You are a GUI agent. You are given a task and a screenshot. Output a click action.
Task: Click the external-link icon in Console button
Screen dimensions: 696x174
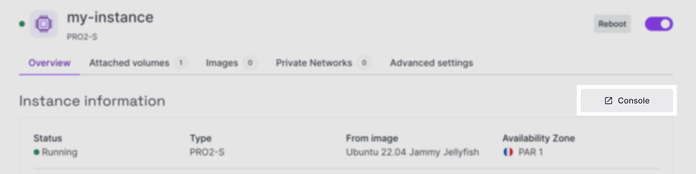pos(608,101)
